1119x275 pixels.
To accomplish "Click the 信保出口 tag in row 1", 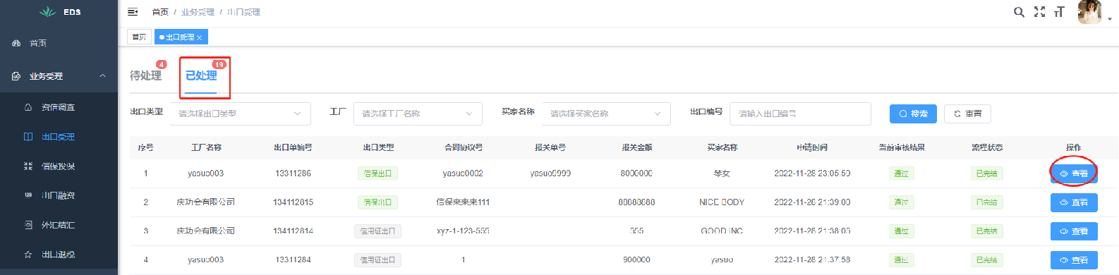I will (377, 173).
